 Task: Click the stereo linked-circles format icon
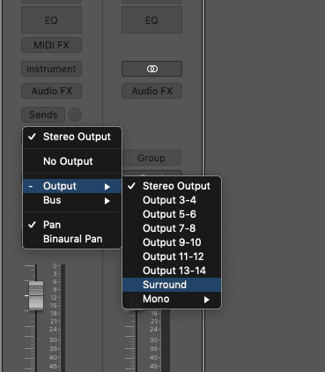point(151,69)
